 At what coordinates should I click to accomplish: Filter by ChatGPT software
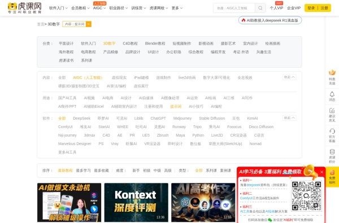pyautogui.click(x=158, y=118)
